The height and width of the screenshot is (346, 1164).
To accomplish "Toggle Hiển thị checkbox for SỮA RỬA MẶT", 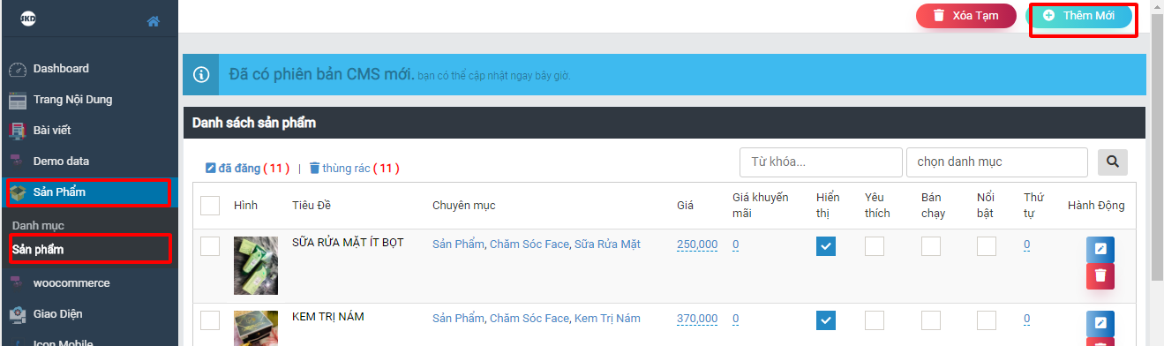I will click(x=825, y=246).
